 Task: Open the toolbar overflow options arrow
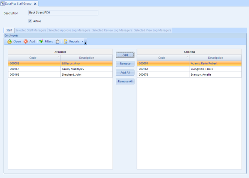(86, 42)
